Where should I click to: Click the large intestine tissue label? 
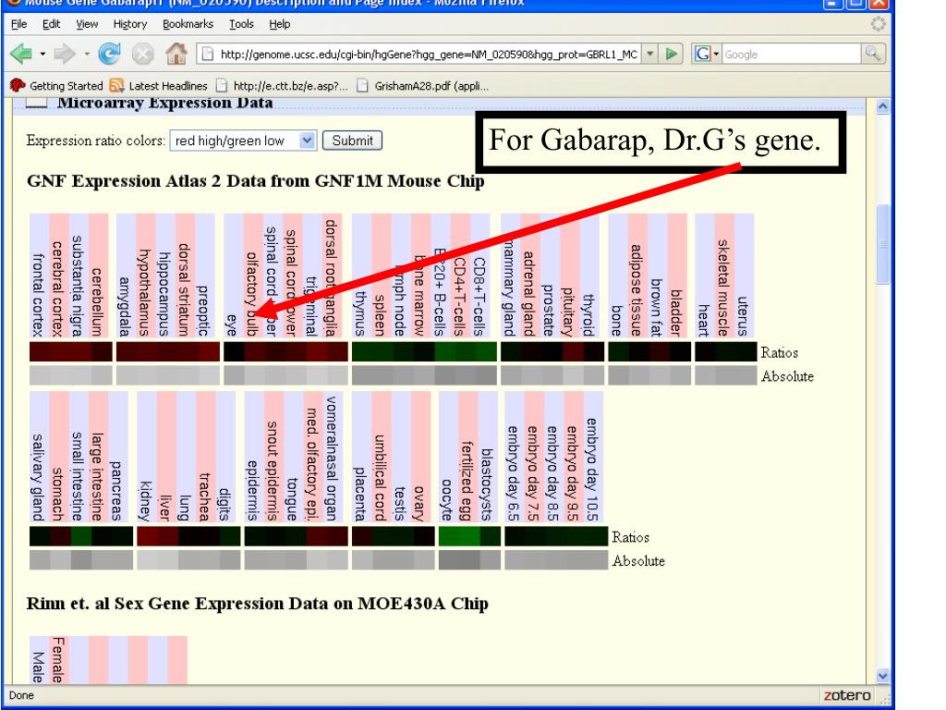98,476
